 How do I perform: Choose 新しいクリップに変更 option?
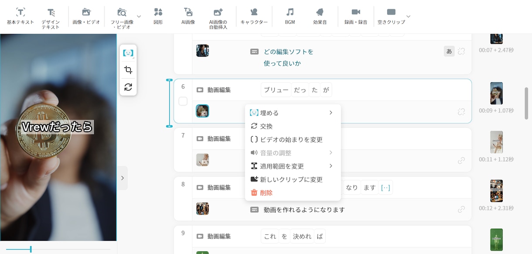[293, 179]
